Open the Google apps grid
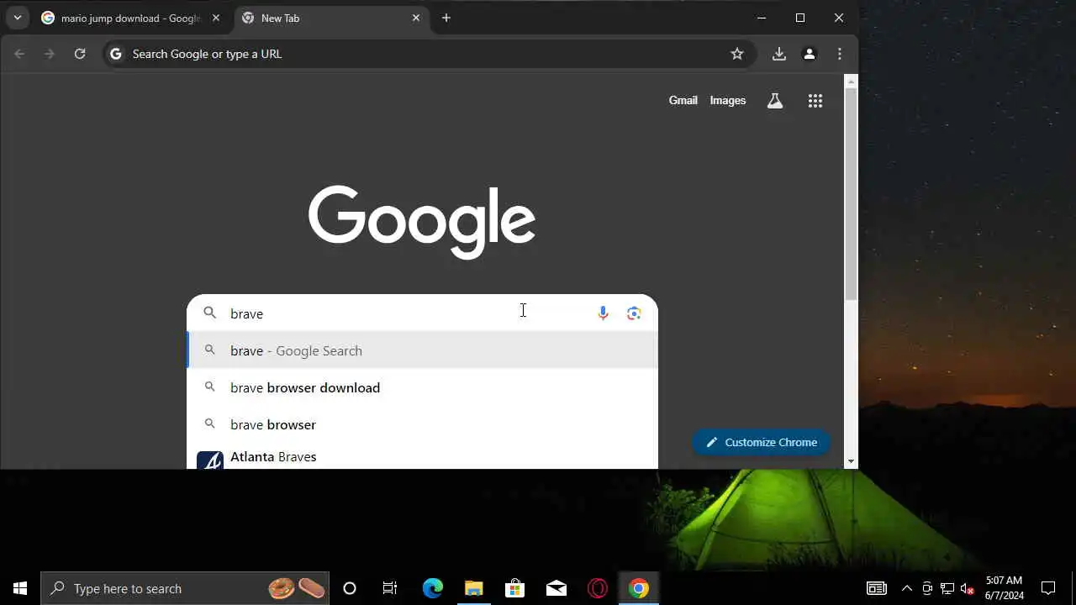Viewport: 1076px width, 605px height. (x=815, y=101)
